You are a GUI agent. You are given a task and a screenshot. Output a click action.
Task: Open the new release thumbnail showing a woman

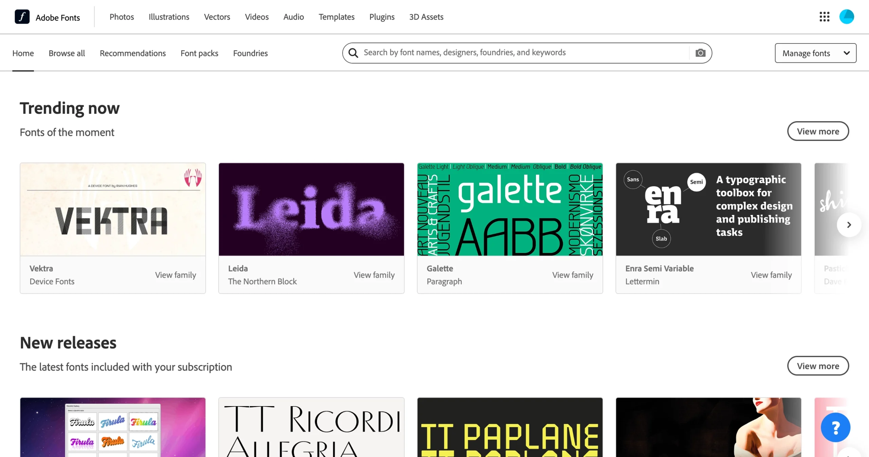708,427
